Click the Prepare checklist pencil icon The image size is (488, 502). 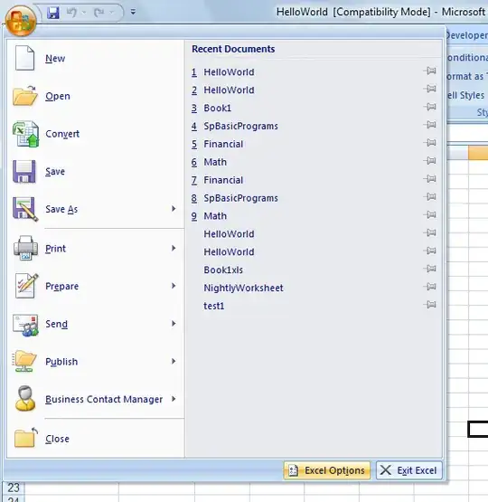tap(26, 286)
